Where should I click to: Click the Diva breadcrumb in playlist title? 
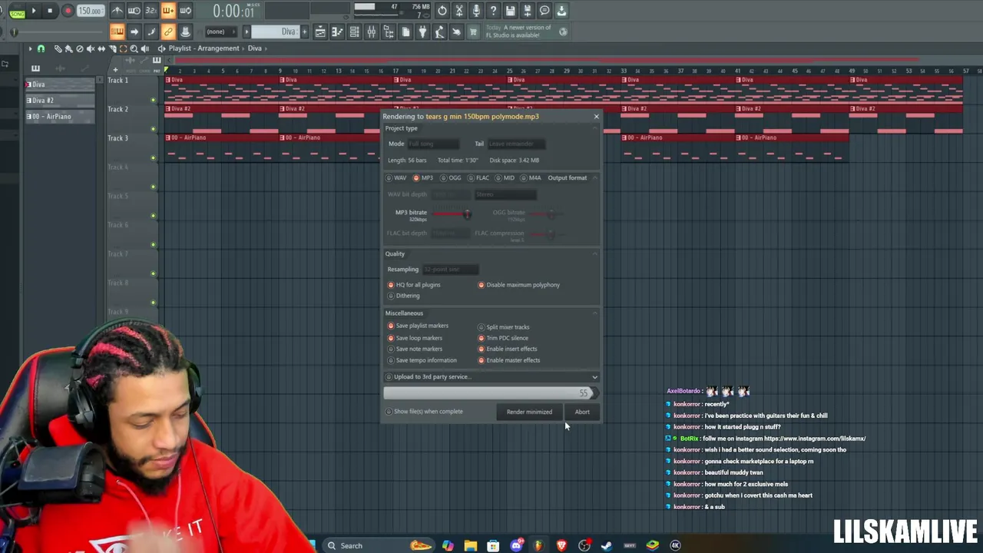(254, 48)
